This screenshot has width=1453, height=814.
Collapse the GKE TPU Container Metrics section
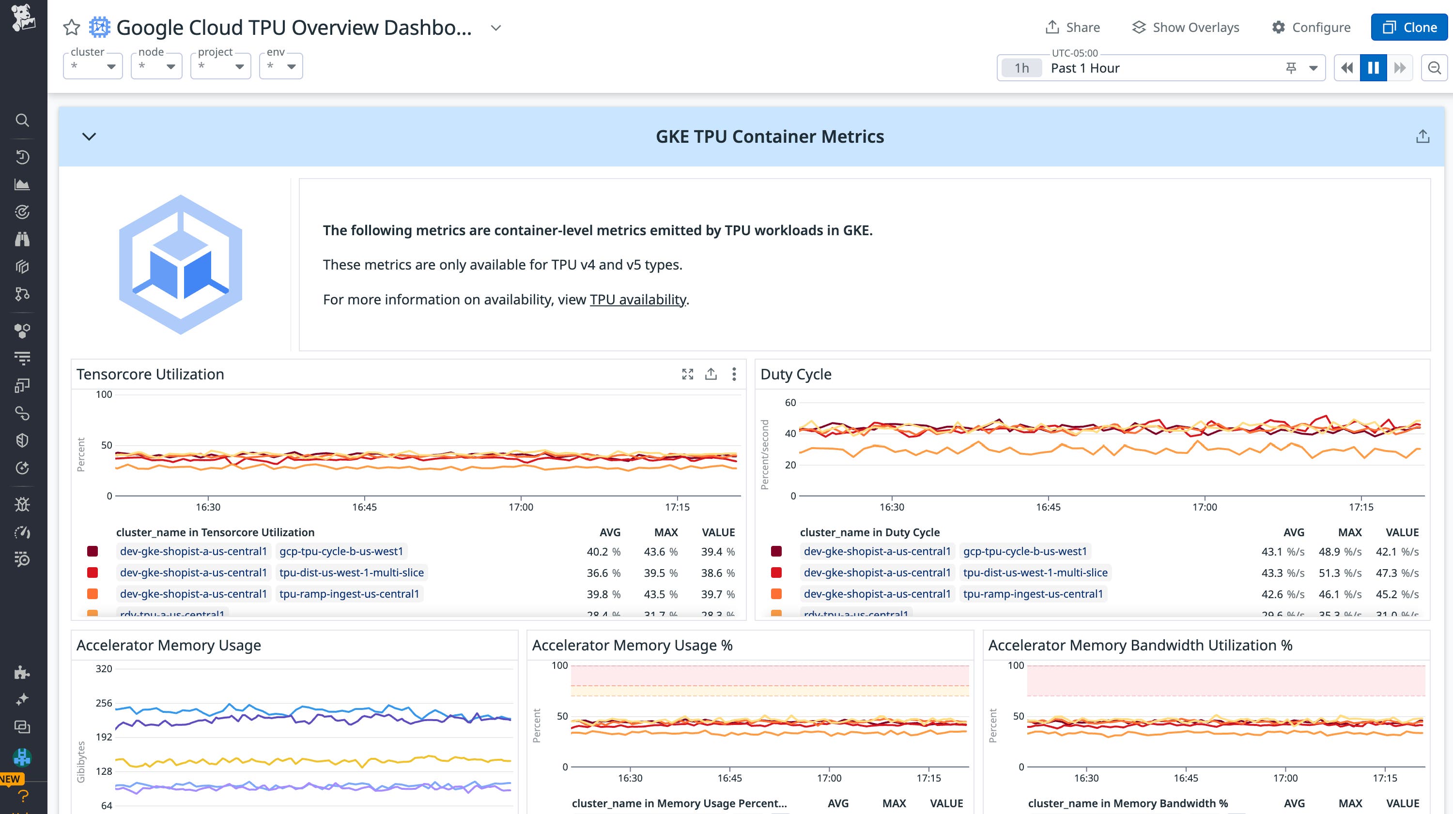(x=88, y=136)
